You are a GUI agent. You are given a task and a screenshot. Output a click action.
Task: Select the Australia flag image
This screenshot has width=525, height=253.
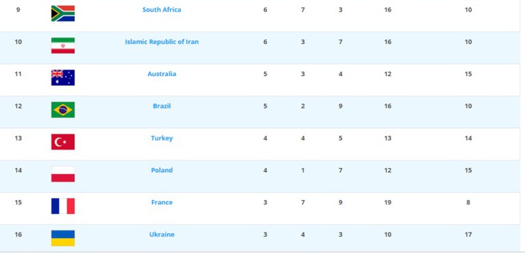(x=63, y=77)
